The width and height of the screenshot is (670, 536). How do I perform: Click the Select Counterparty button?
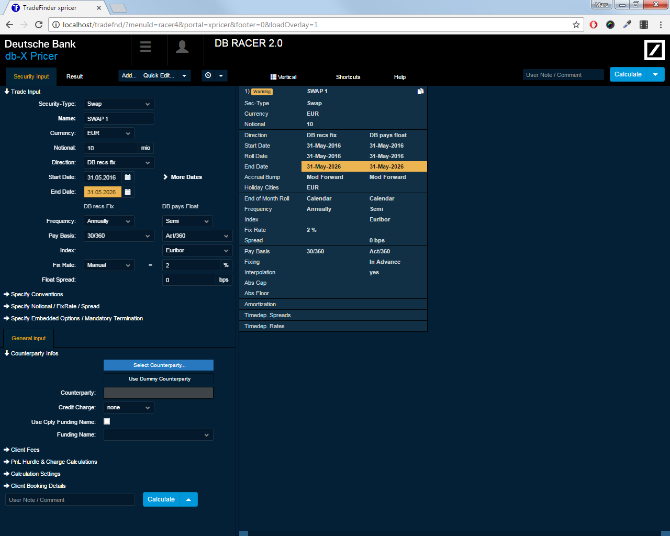159,365
